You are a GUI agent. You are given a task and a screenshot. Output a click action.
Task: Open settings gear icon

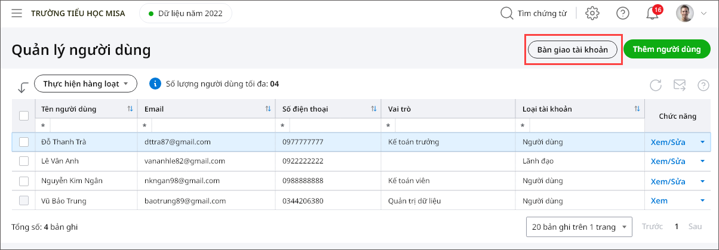pyautogui.click(x=592, y=13)
